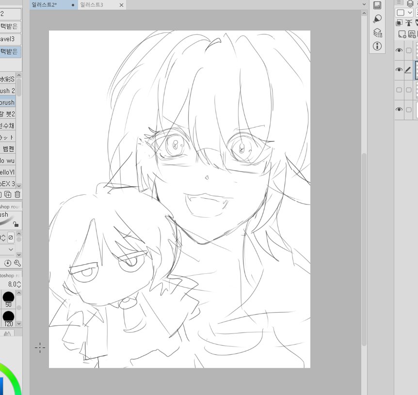Open the Search Layer palette icon
Screen dimensions: 418x395
point(377,32)
